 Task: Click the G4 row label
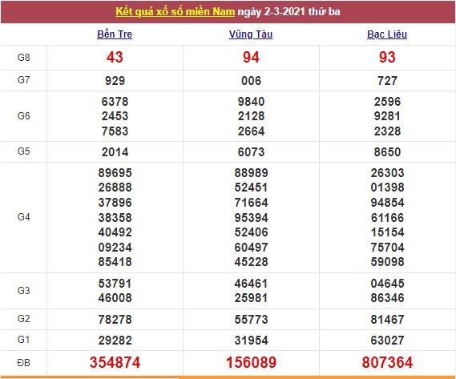click(23, 217)
